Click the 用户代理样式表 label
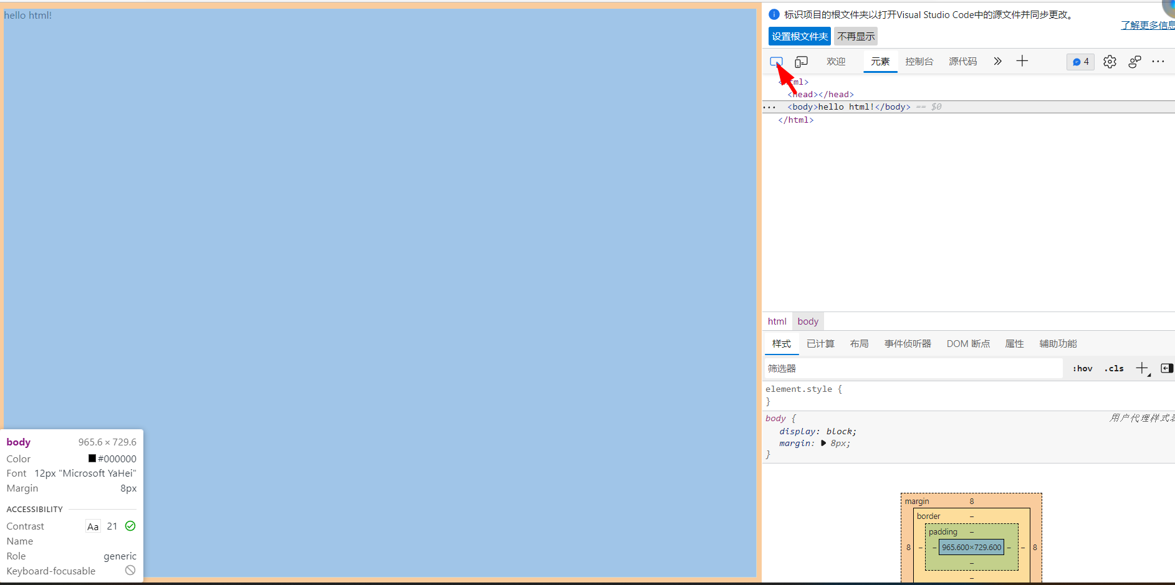 pyautogui.click(x=1141, y=418)
